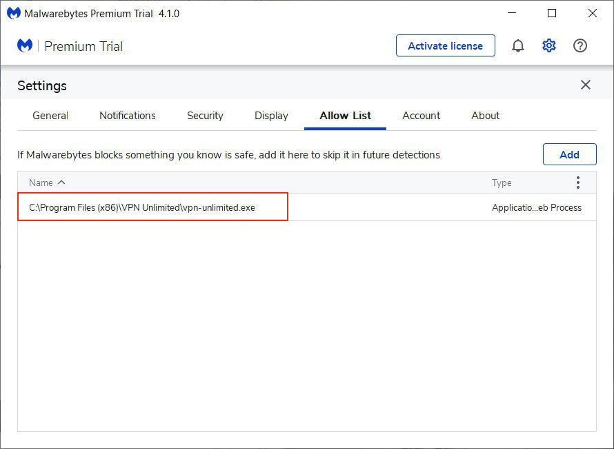Maximize the Malwarebytes window
614x449 pixels.
coord(551,14)
